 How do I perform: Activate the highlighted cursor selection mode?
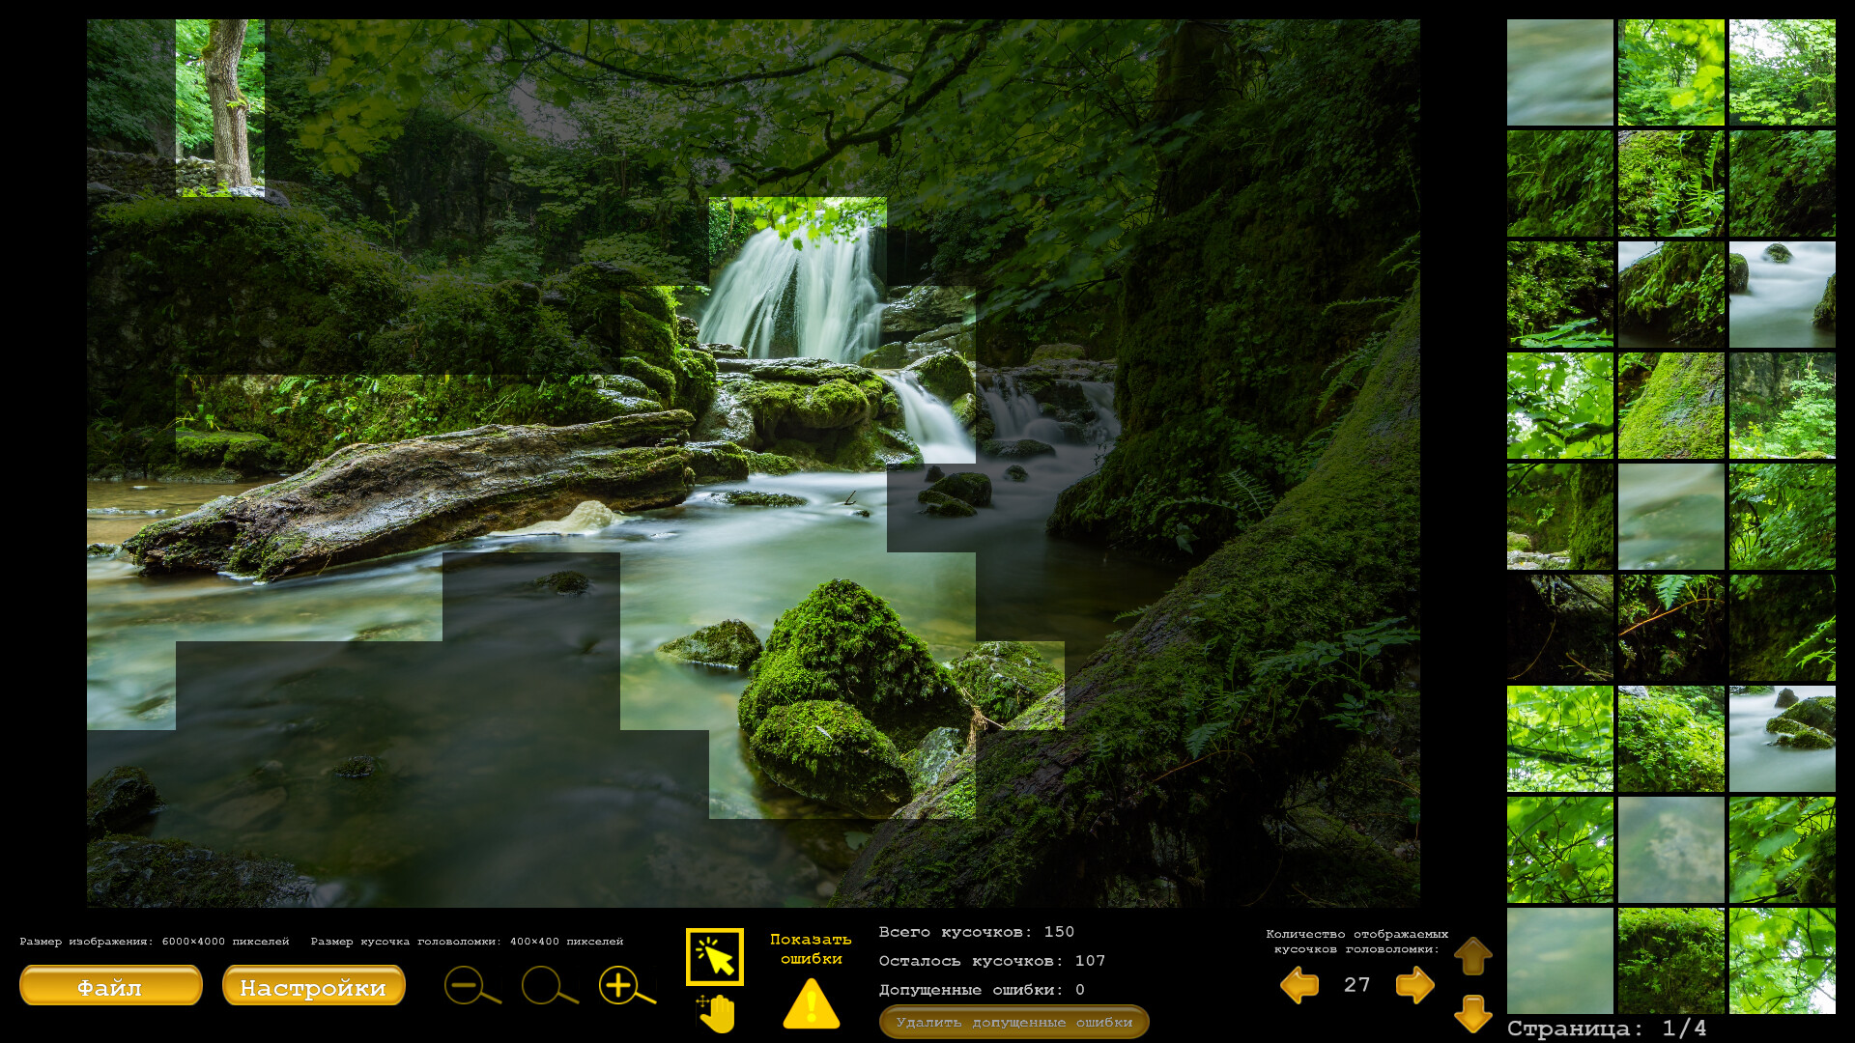tap(714, 956)
